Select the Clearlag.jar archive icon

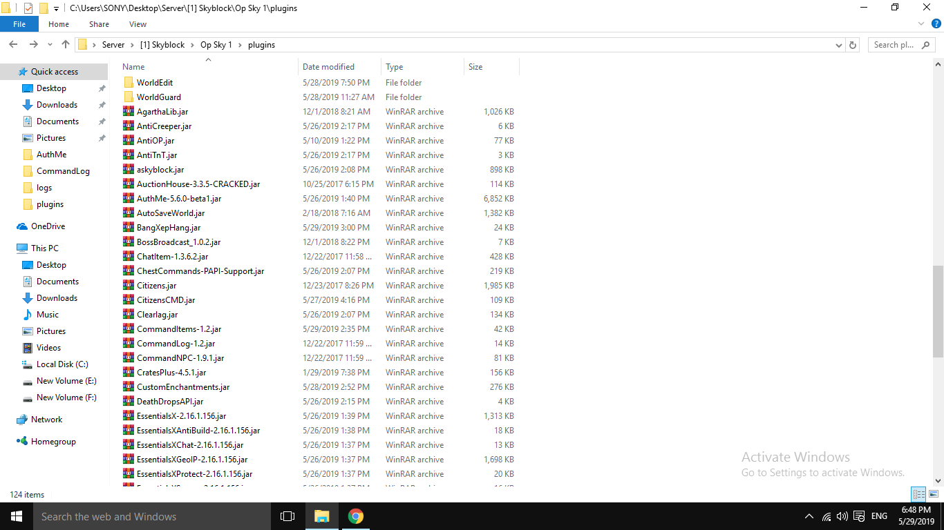point(128,315)
